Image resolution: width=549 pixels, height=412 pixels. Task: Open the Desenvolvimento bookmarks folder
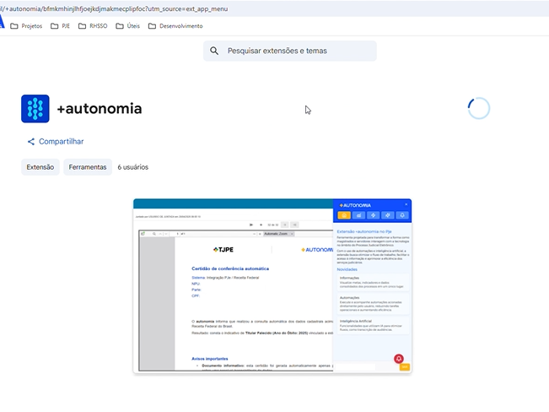[175, 26]
